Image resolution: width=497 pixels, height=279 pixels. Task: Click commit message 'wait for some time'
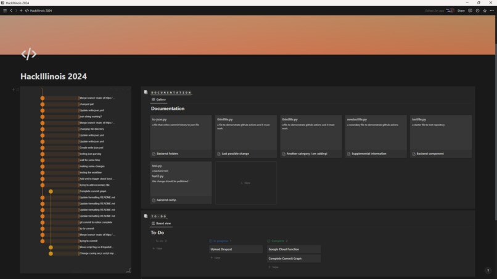pos(89,160)
